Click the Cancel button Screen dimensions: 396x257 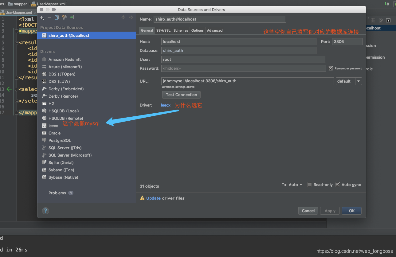(308, 211)
